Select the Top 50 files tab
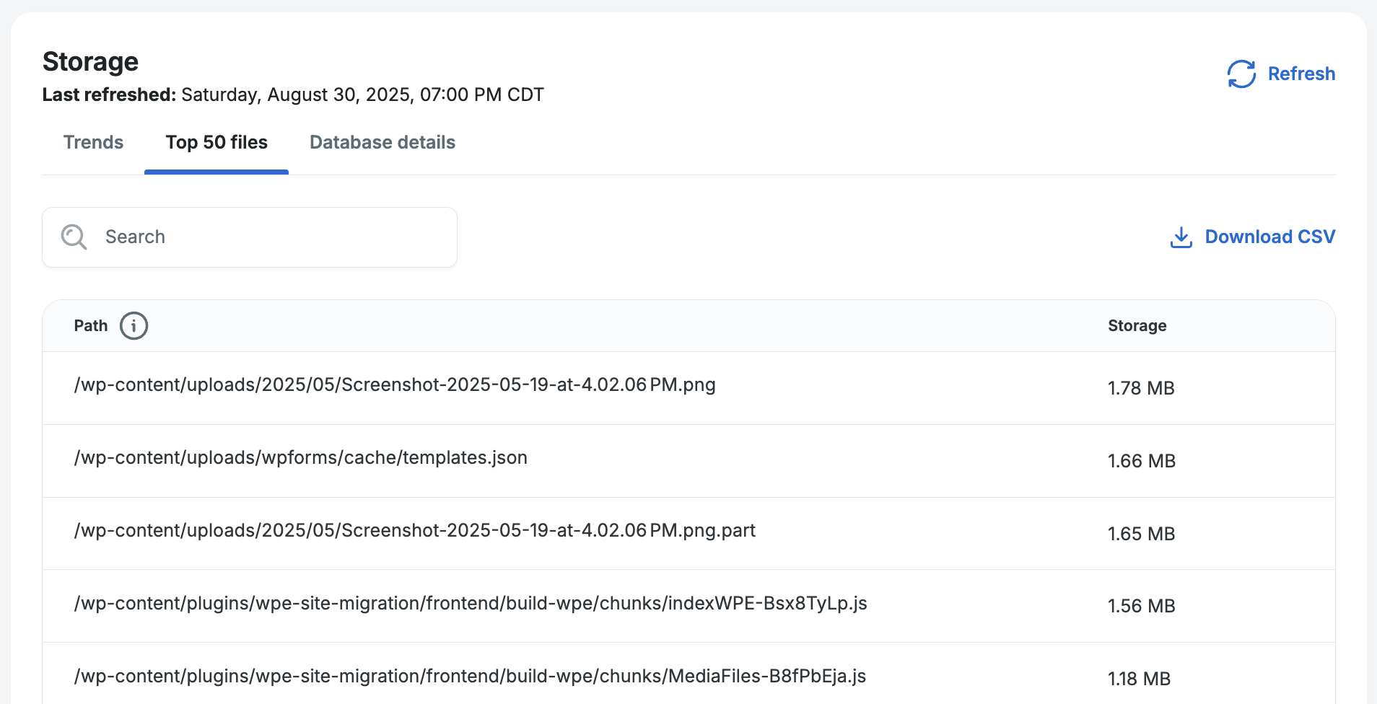The width and height of the screenshot is (1377, 704). [x=217, y=143]
